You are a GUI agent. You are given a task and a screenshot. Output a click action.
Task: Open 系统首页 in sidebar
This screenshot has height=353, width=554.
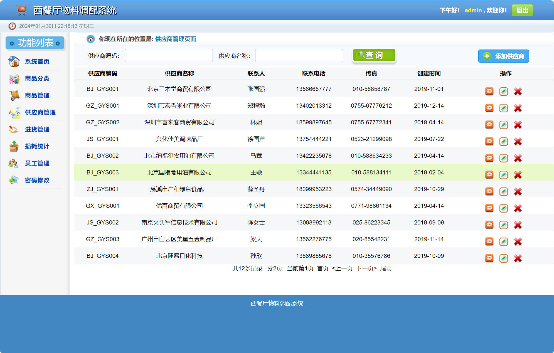coord(37,61)
